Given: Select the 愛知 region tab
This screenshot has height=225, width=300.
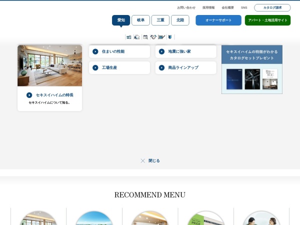Looking at the screenshot, I should [x=121, y=20].
